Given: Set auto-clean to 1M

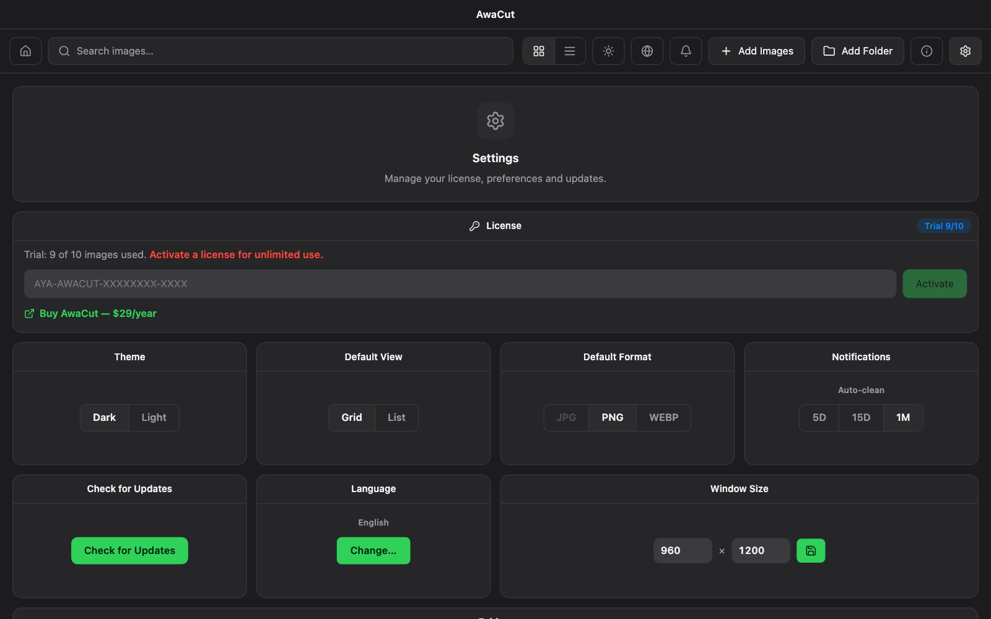Looking at the screenshot, I should point(903,418).
